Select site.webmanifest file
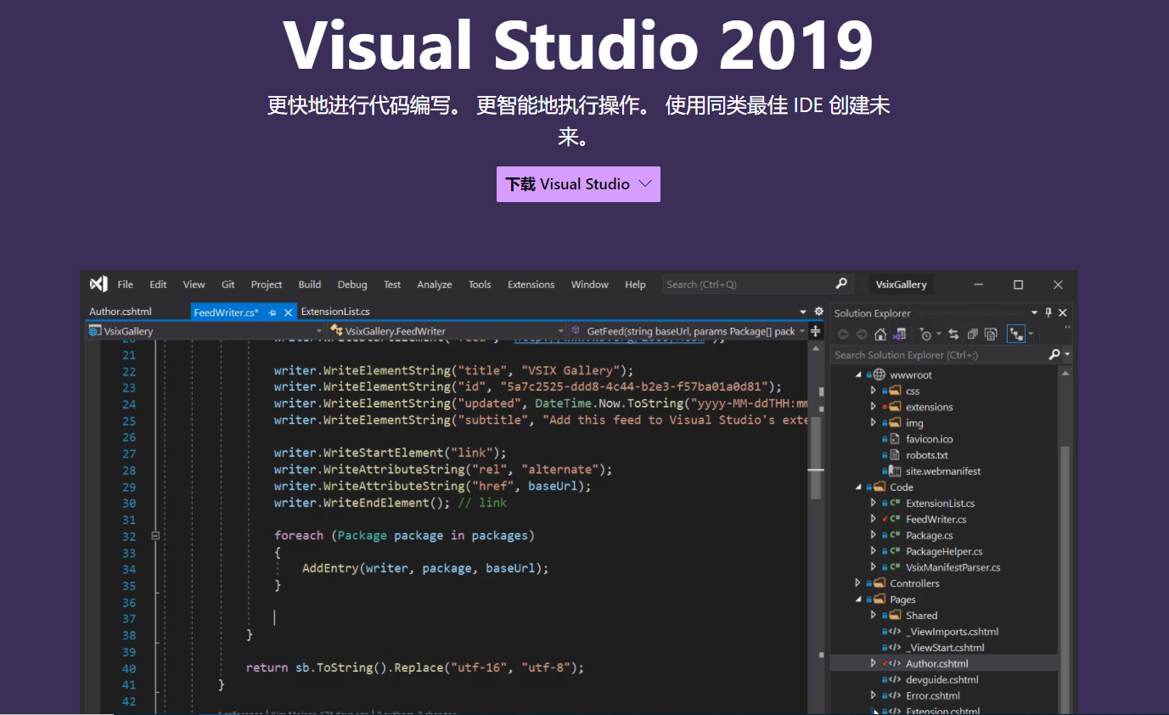Viewport: 1169px width, 715px height. (943, 471)
